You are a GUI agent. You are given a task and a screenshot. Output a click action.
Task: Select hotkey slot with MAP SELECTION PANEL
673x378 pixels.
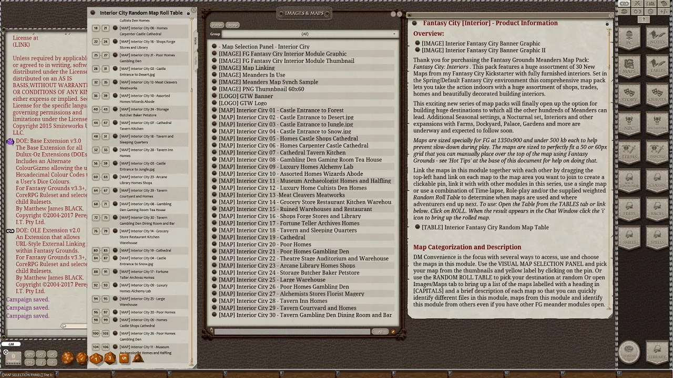[29, 375]
